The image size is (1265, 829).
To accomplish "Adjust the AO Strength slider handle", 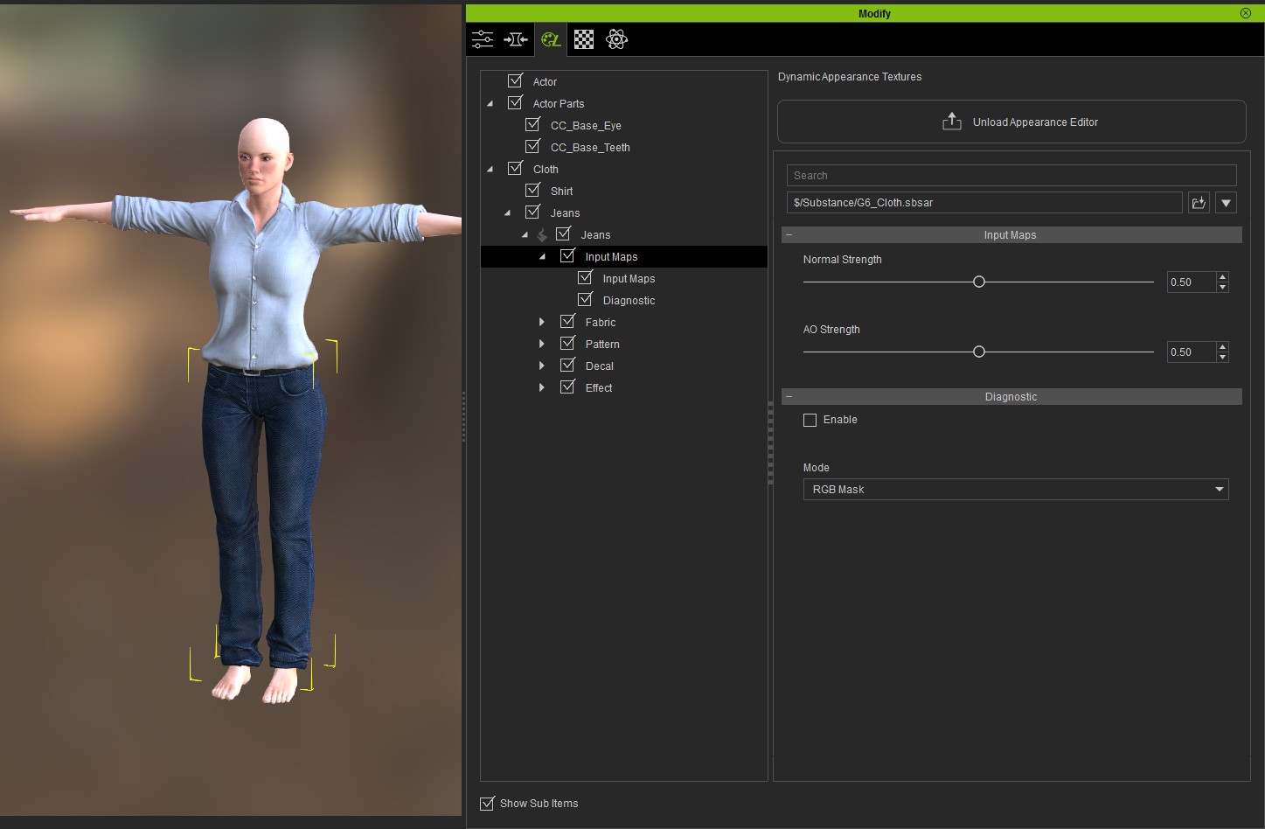I will (x=979, y=352).
